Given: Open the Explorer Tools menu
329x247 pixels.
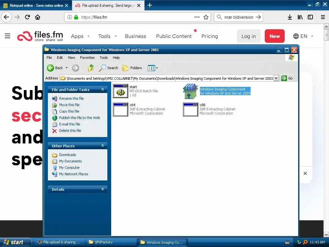Looking at the screenshot, I should click(x=104, y=58).
